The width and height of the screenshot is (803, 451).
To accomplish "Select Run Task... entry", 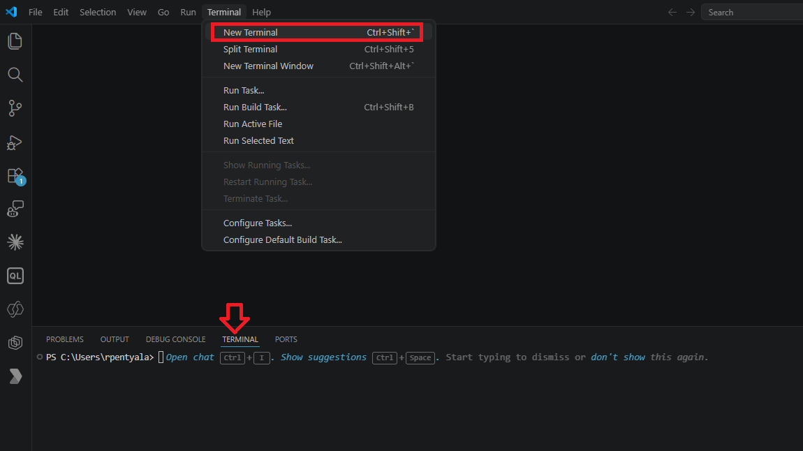I will coord(318,90).
